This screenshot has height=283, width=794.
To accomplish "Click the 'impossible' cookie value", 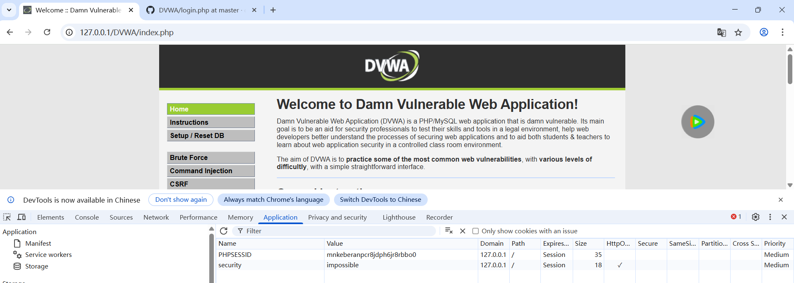I will 342,265.
